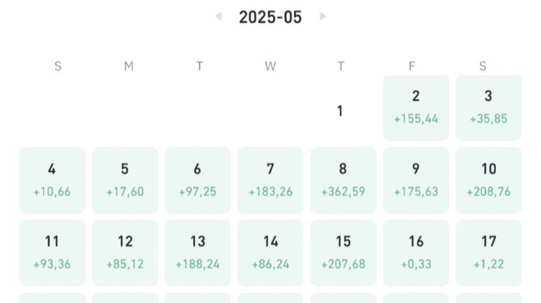Viewport: 541px width, 303px height.
Task: Go to next month arrow
Action: click(x=322, y=16)
